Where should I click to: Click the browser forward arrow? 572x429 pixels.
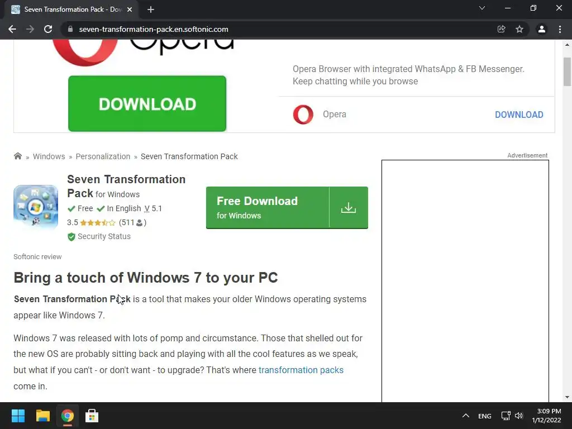[x=30, y=29]
